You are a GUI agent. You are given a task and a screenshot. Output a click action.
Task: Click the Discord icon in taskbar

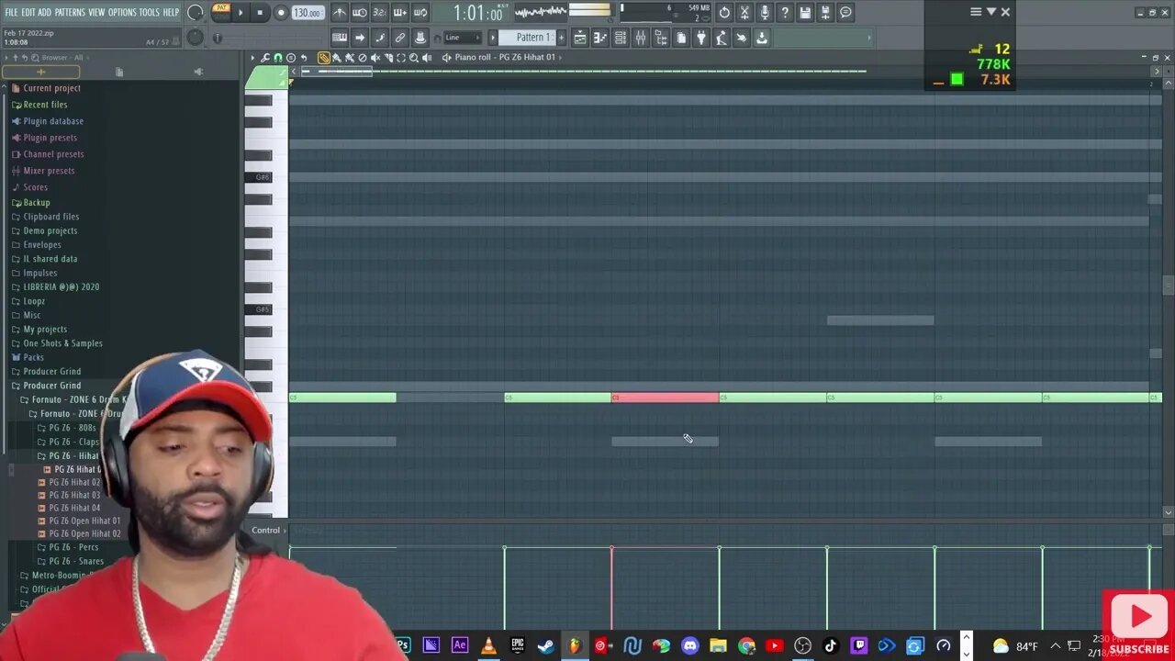tap(690, 645)
